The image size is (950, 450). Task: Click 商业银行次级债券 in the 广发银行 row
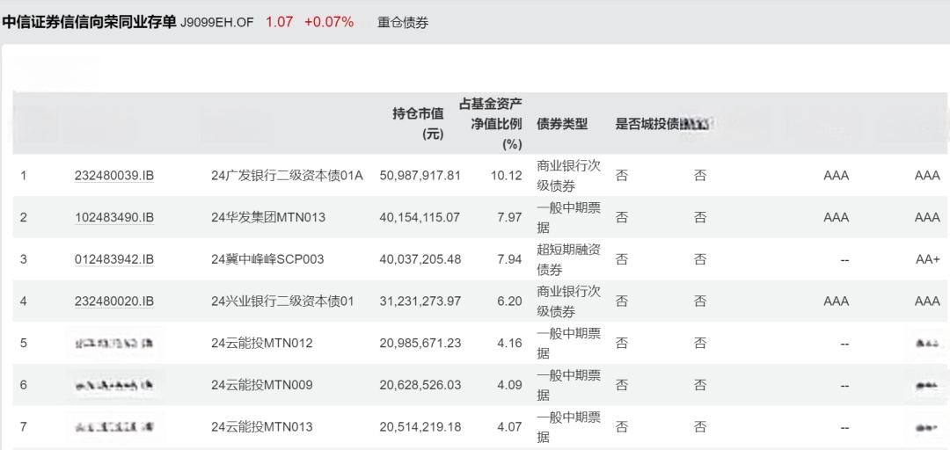(x=569, y=176)
